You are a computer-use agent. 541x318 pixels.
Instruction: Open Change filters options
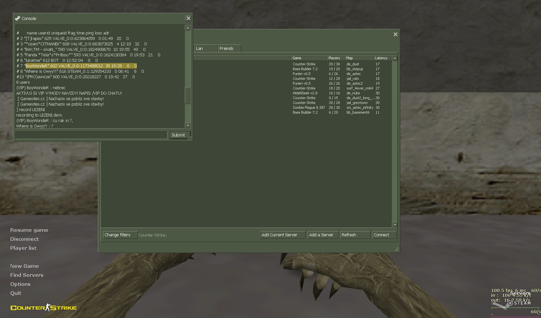tap(120, 235)
